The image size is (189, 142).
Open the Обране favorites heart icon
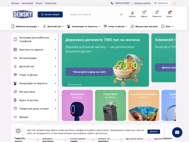[144, 12]
